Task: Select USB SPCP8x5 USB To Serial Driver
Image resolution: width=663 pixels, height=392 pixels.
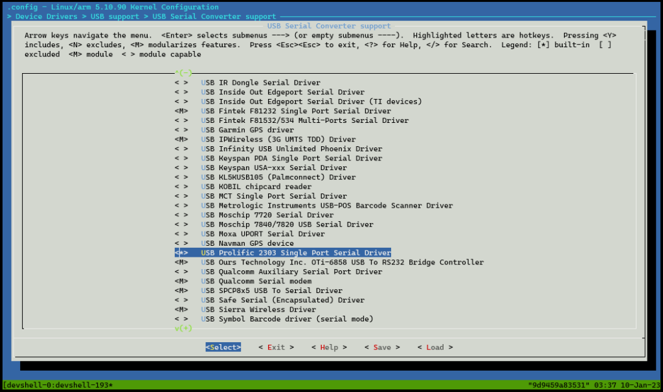Action: [x=258, y=290]
